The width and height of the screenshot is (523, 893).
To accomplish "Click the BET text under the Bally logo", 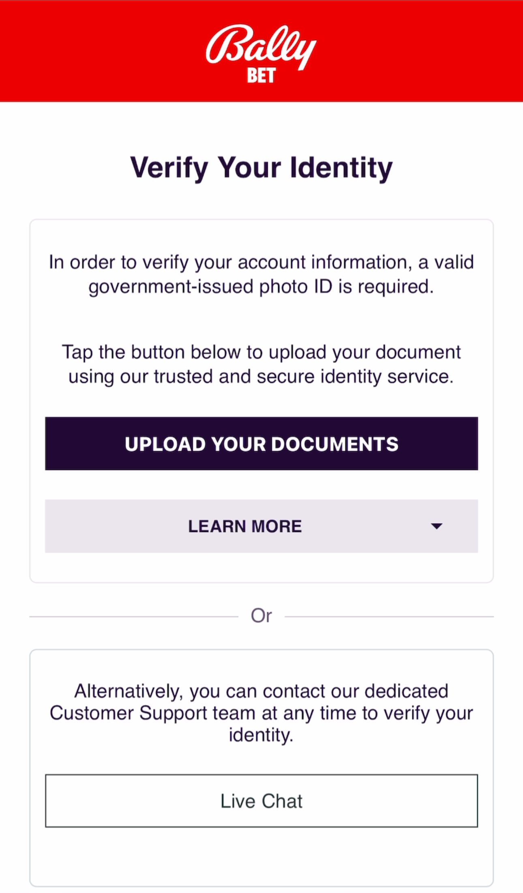I will [261, 75].
